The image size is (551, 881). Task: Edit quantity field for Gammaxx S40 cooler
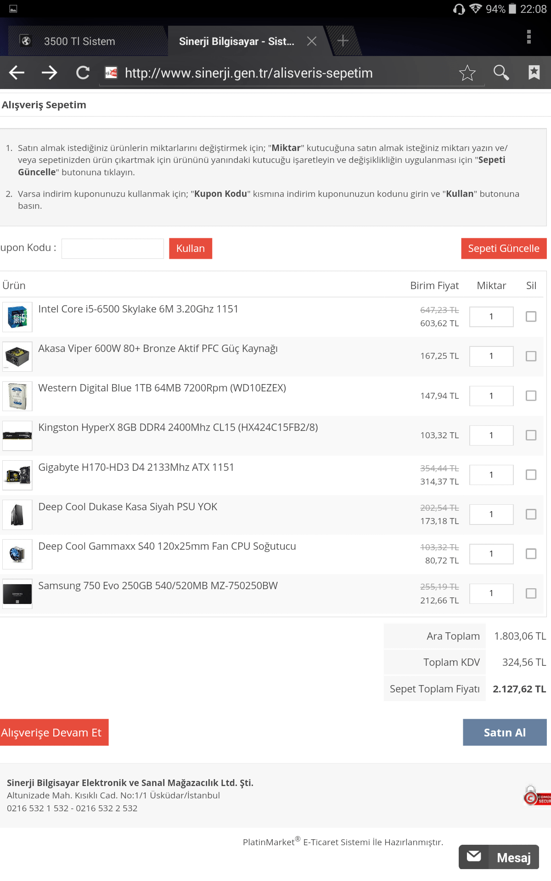click(491, 554)
